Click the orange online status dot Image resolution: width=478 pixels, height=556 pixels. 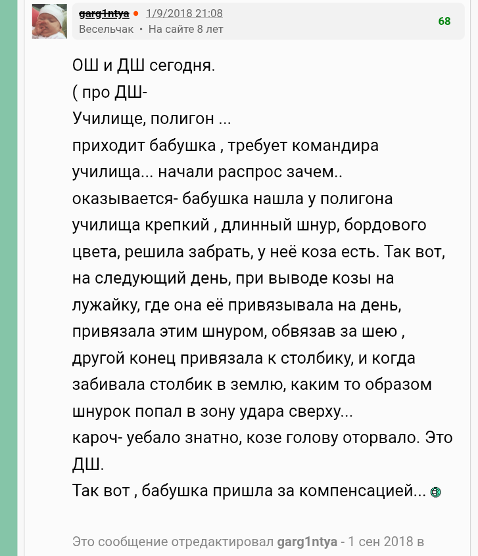[x=135, y=14]
